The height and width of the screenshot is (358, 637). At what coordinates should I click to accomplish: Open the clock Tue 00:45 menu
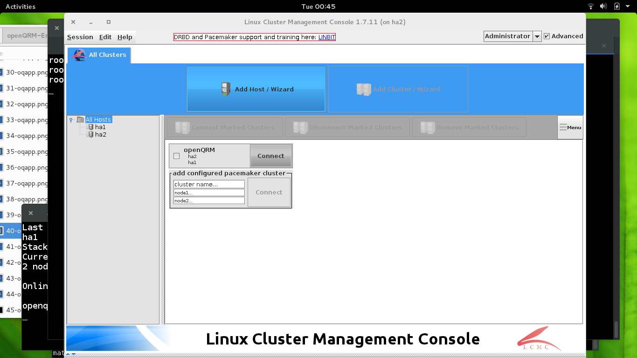318,7
